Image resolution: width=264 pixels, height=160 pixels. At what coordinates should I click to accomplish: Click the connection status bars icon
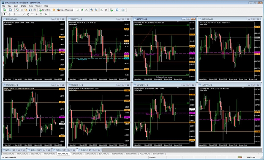pyautogui.click(x=240, y=157)
